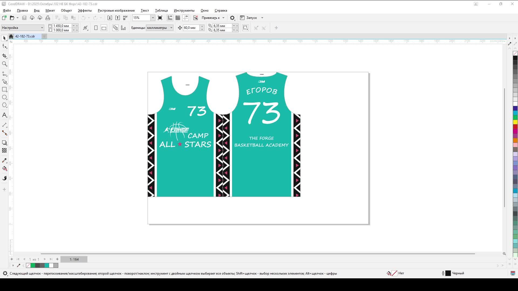Select the Text tool
Screen dimensions: 518x291
tap(4, 115)
